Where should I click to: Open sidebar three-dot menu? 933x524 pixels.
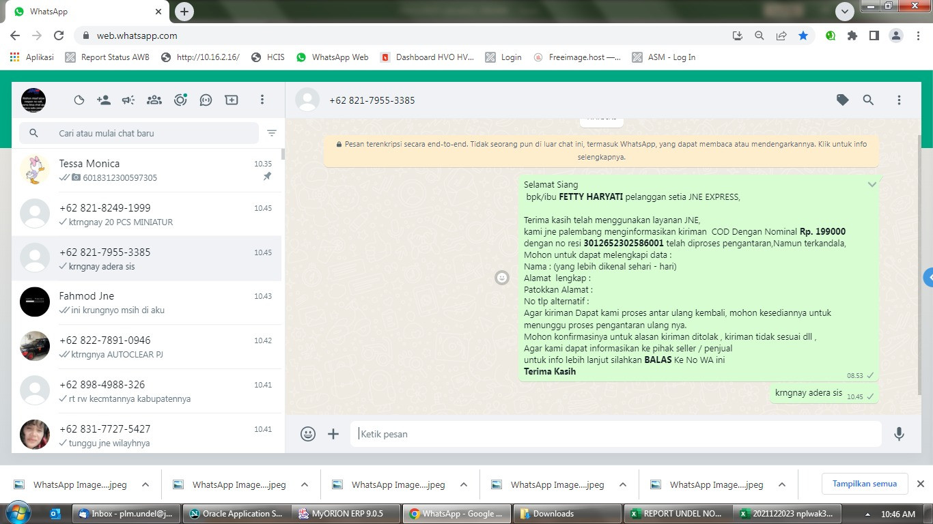coord(262,100)
